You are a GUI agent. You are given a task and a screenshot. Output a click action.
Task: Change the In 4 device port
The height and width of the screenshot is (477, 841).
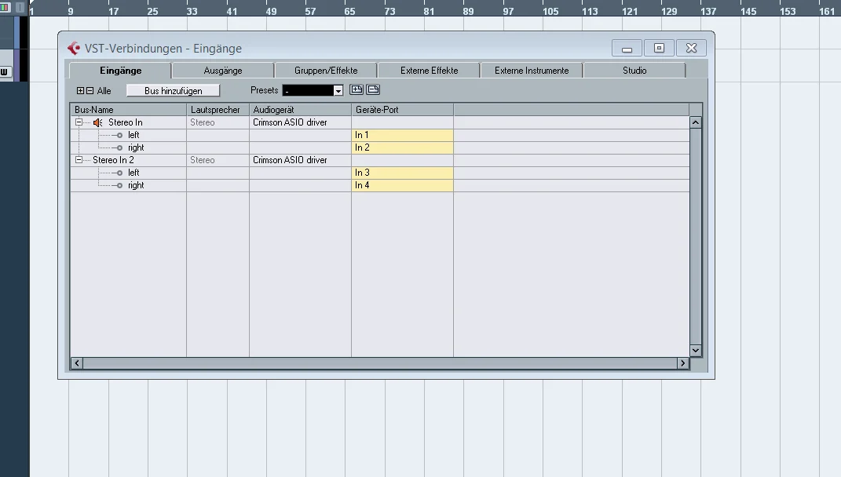(x=402, y=185)
